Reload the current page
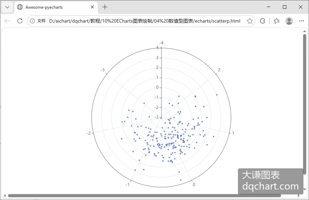The image size is (309, 200). [20, 21]
